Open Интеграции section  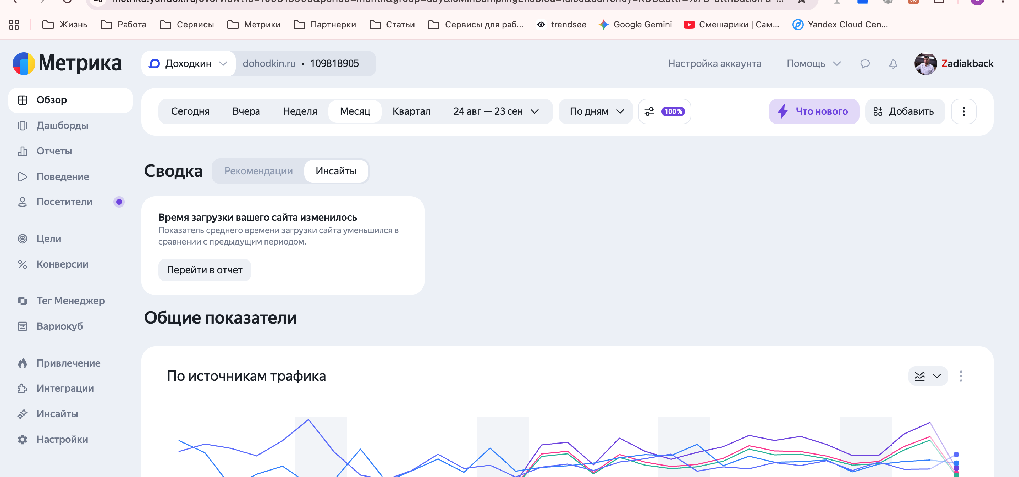click(65, 388)
